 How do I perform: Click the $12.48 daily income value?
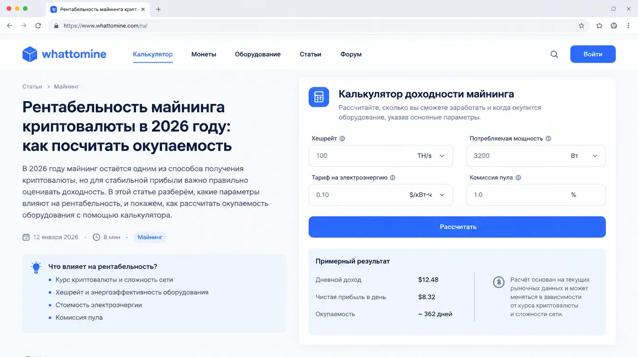428,280
